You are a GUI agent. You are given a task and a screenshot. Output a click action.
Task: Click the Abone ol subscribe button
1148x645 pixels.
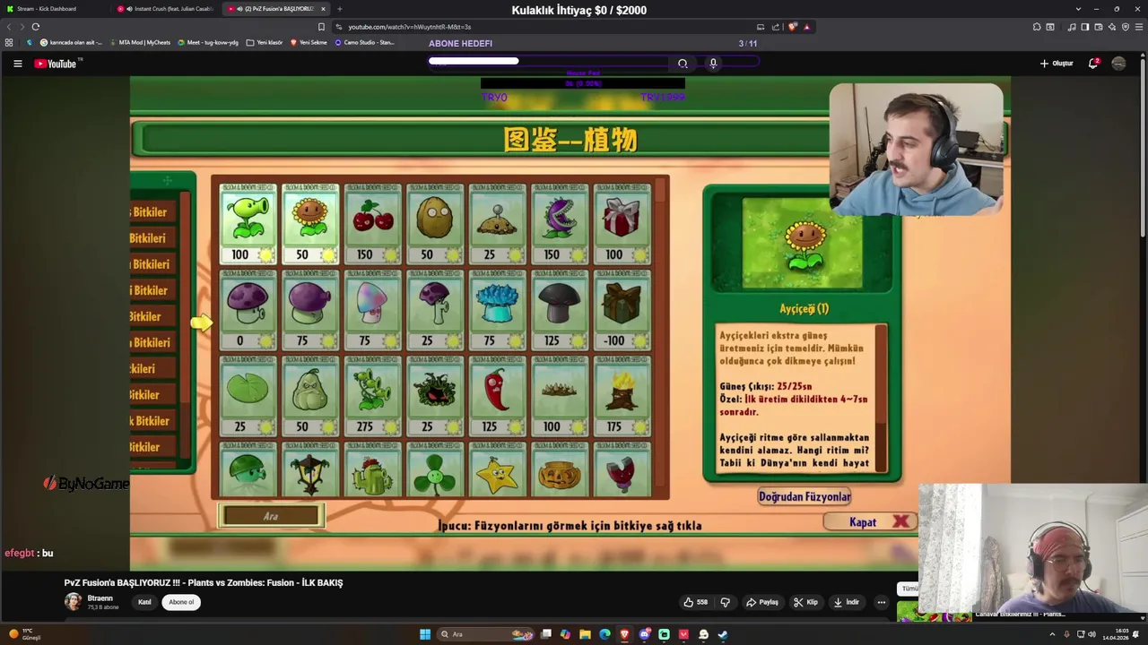[181, 602]
